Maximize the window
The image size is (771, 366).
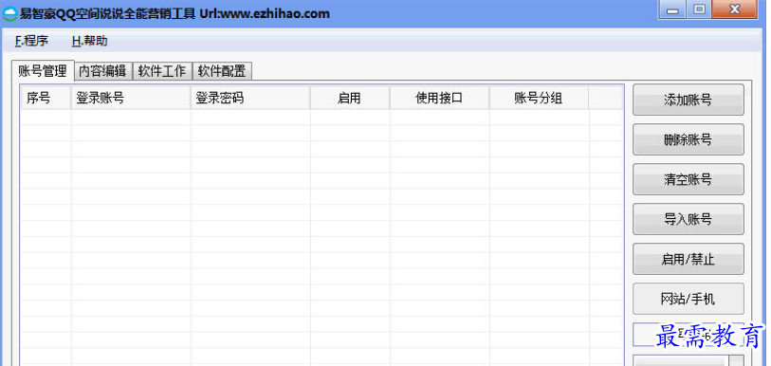pos(699,9)
